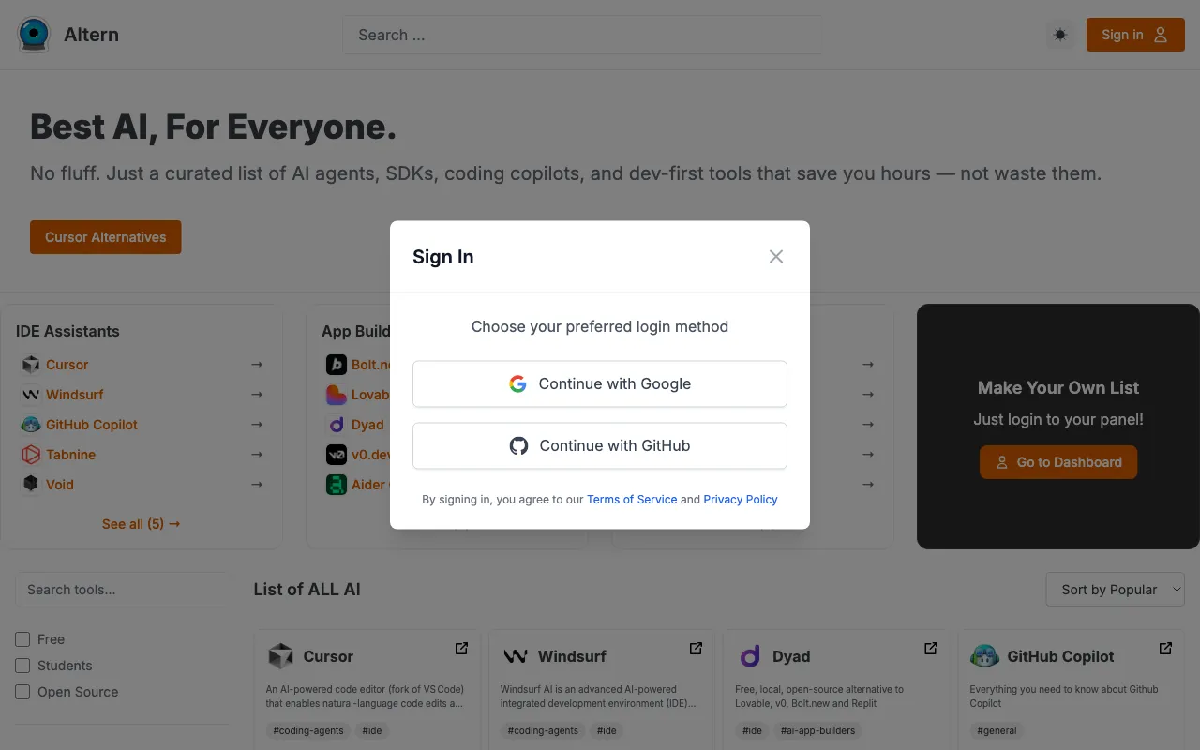
Task: Select #coding-agents tag on Cursor card
Action: coord(308,730)
